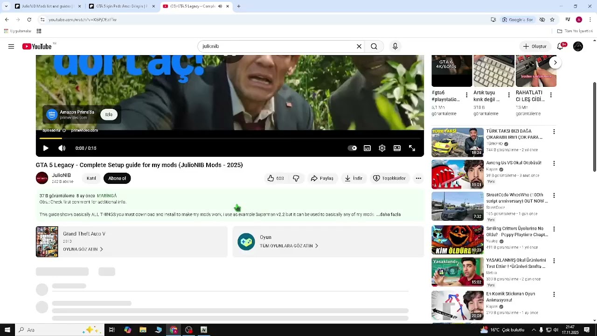597x336 pixels.
Task: Open options for Among Us VS Okul Otobüsü
Action: pyautogui.click(x=554, y=164)
